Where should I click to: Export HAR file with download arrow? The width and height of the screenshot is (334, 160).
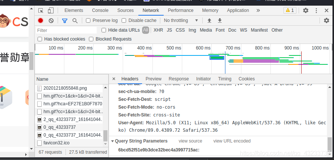point(220,20)
